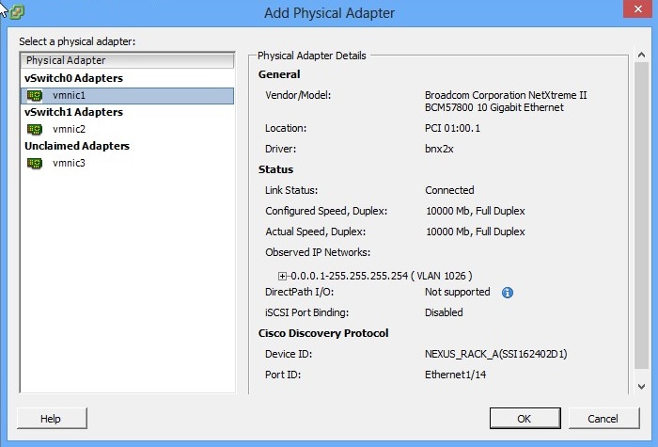Select vmnic1 under vSwitch0 Adapters
Screen dimensions: 658x447
point(69,95)
